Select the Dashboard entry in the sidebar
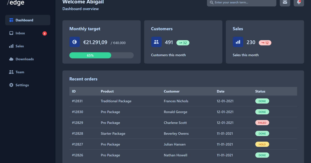The image size is (311, 163). [x=24, y=20]
